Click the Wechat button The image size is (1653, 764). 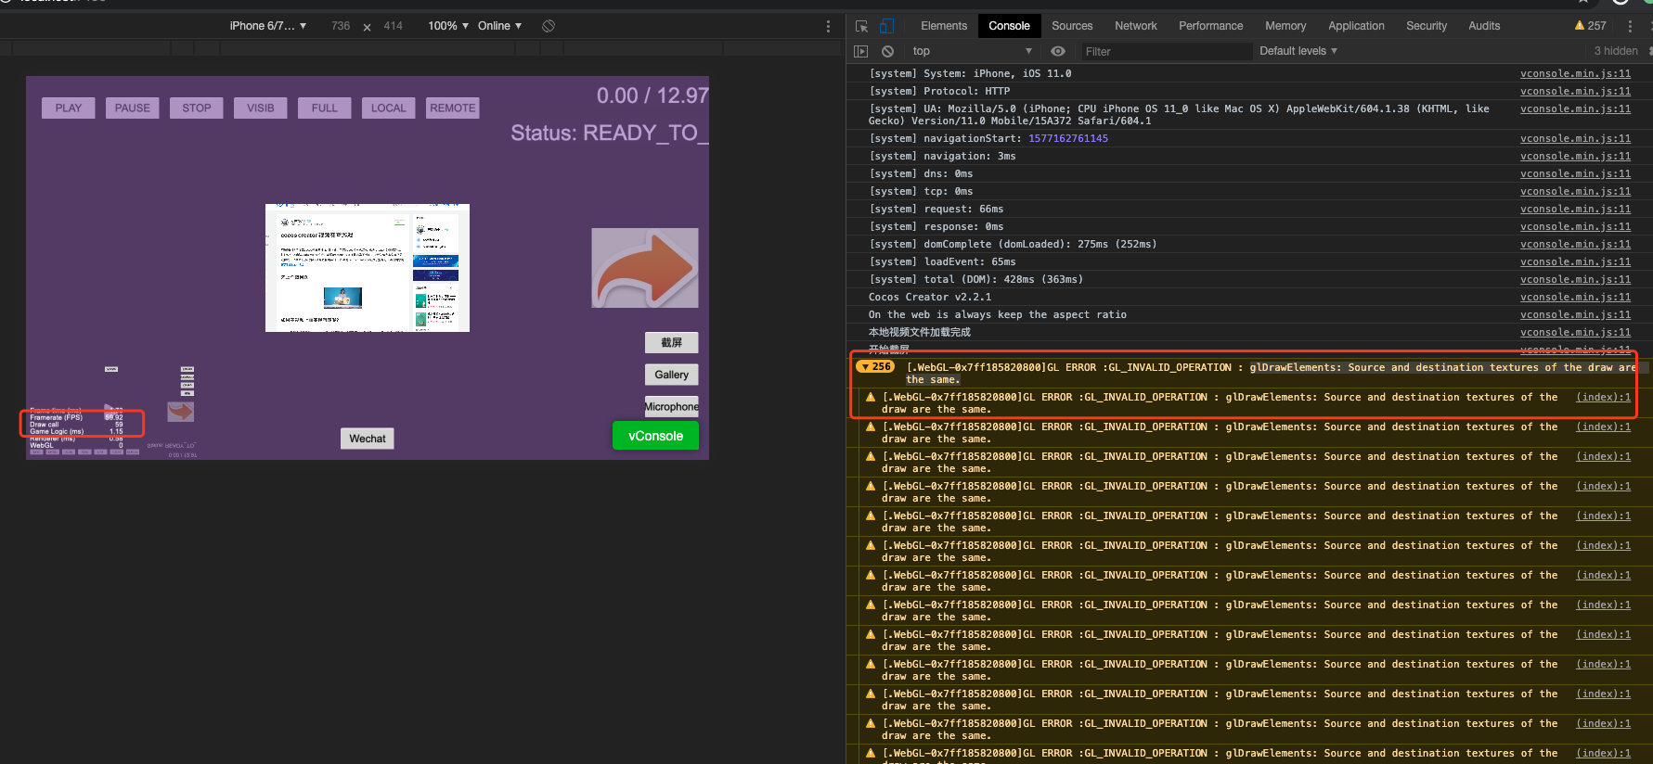point(368,439)
